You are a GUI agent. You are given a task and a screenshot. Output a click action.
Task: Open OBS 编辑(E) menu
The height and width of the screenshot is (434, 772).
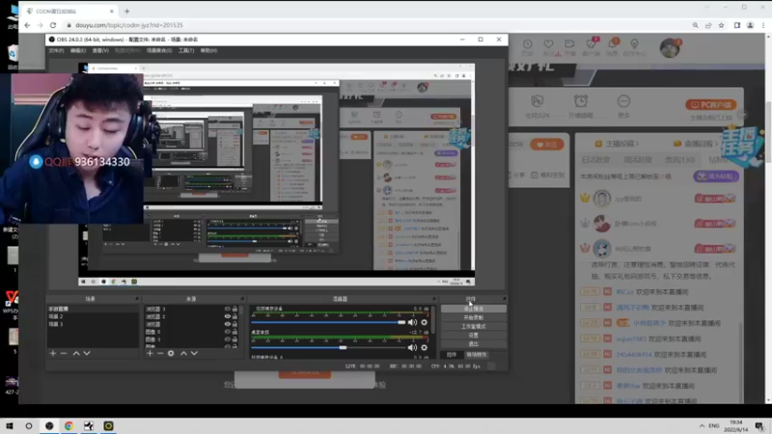coord(78,50)
